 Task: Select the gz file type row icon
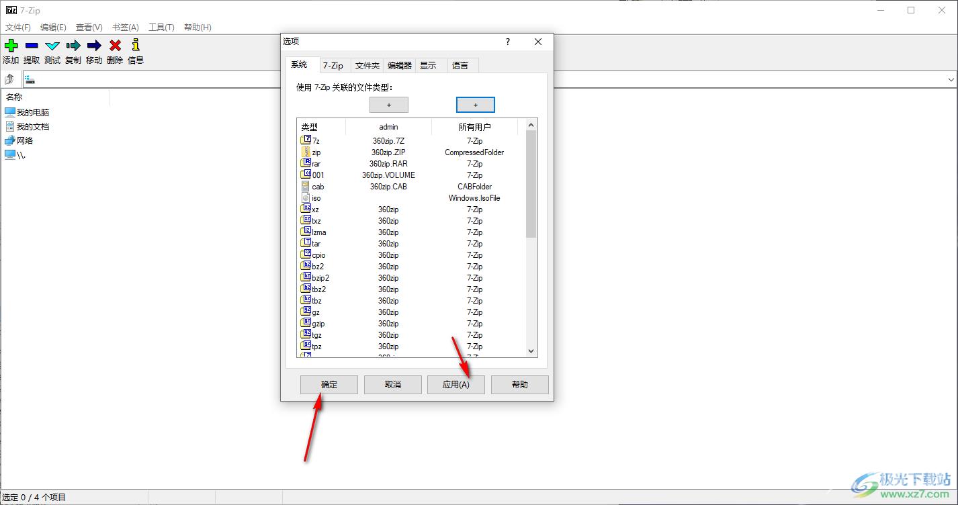point(306,312)
